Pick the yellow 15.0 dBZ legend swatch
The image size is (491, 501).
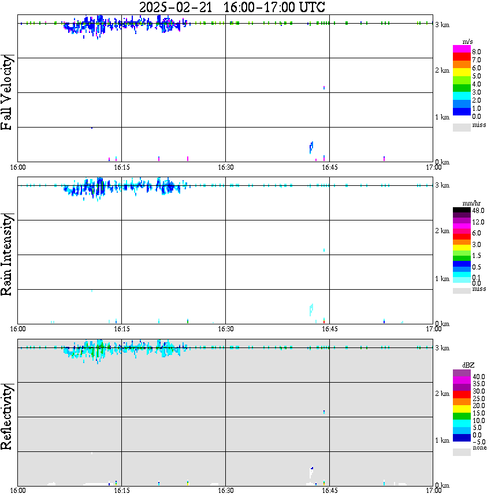(462, 409)
